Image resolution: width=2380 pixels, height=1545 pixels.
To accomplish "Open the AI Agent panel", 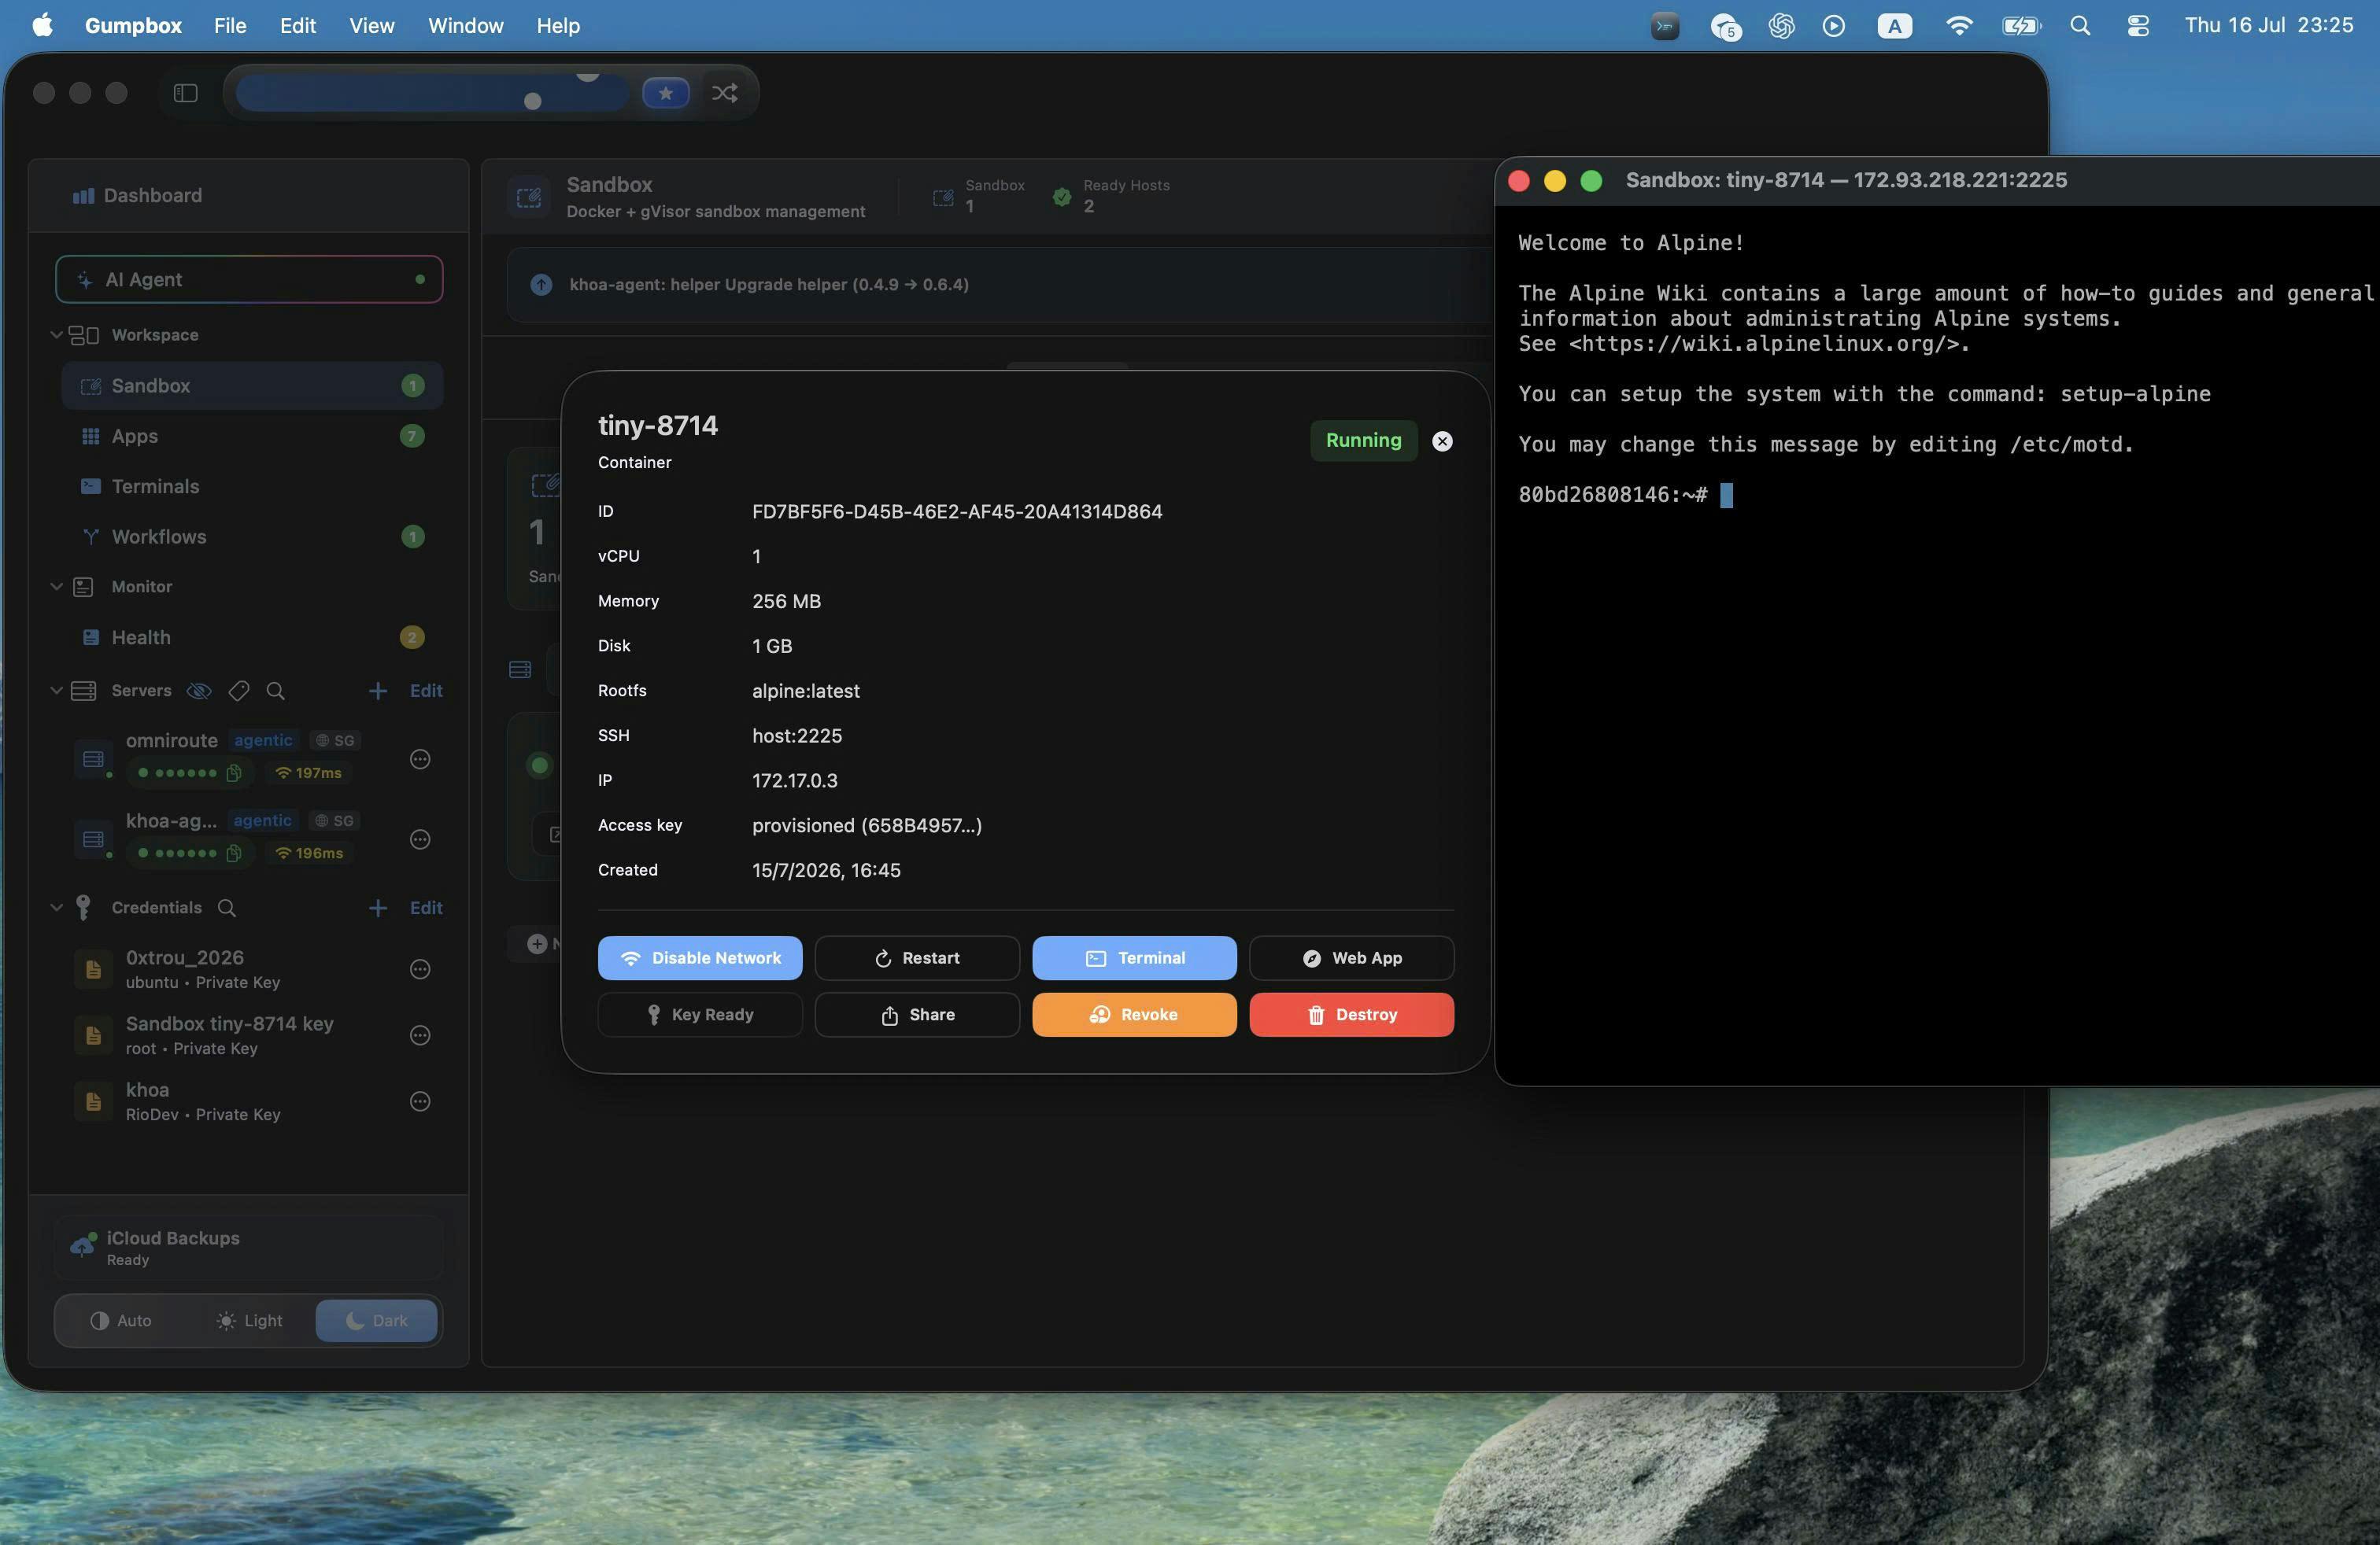I will coord(249,280).
